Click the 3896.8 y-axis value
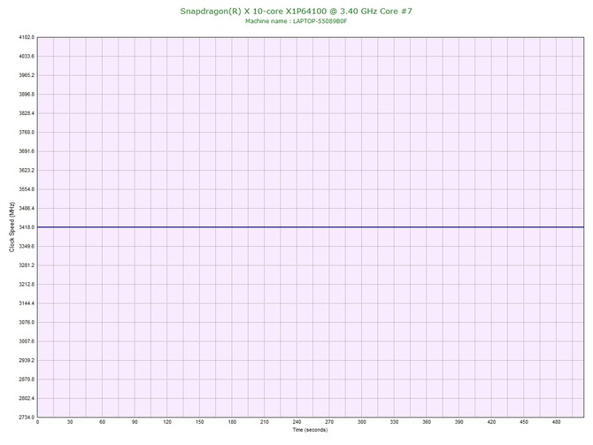 click(x=27, y=94)
